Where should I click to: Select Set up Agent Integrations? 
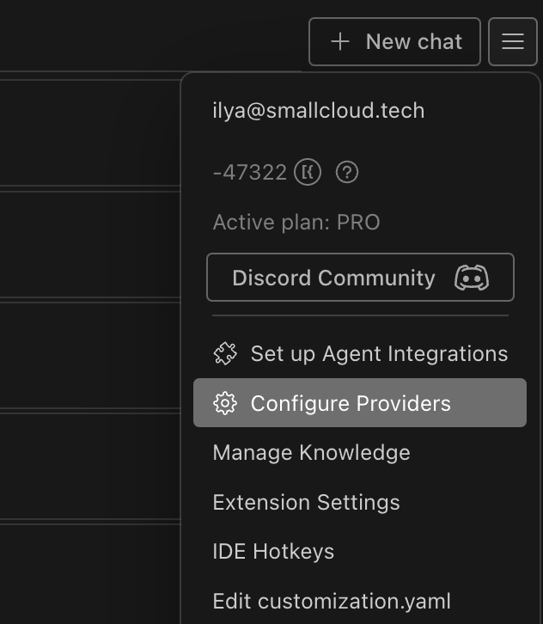coord(360,353)
